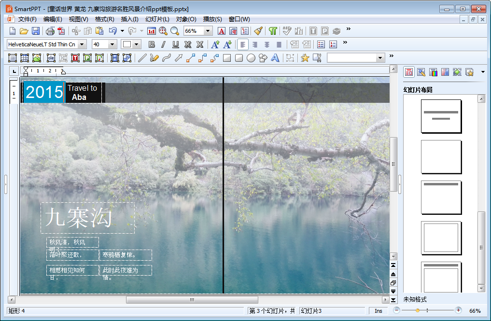The width and height of the screenshot is (491, 321).
Task: Open the character formatting dialog (red A icon)
Action: click(x=222, y=31)
